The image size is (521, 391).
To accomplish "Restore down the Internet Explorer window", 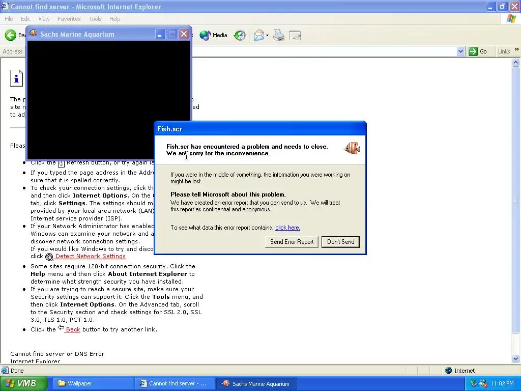I will 502,6.
